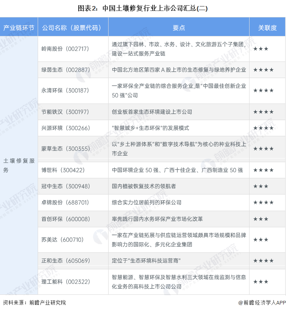Click the three-star rating for 理工能科
The height and width of the screenshot is (311, 286).
pos(260,281)
